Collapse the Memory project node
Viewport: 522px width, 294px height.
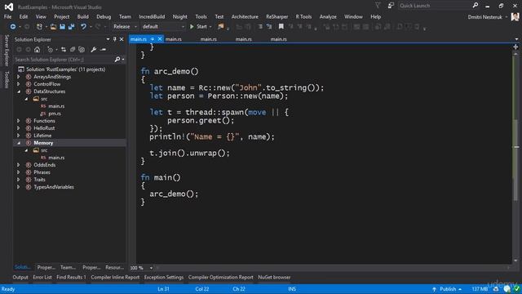coord(19,143)
